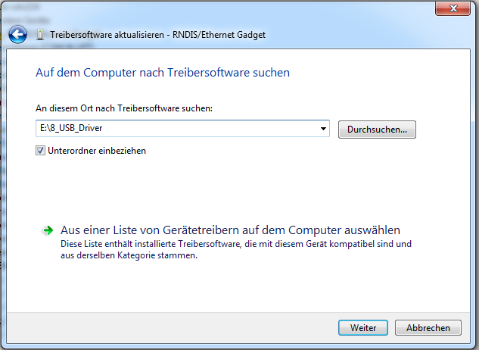Click the gray footer area left of Weiter
This screenshot has width=479, height=350.
tap(166, 328)
